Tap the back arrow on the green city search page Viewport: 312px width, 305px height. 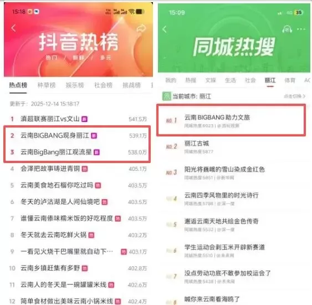(x=165, y=29)
